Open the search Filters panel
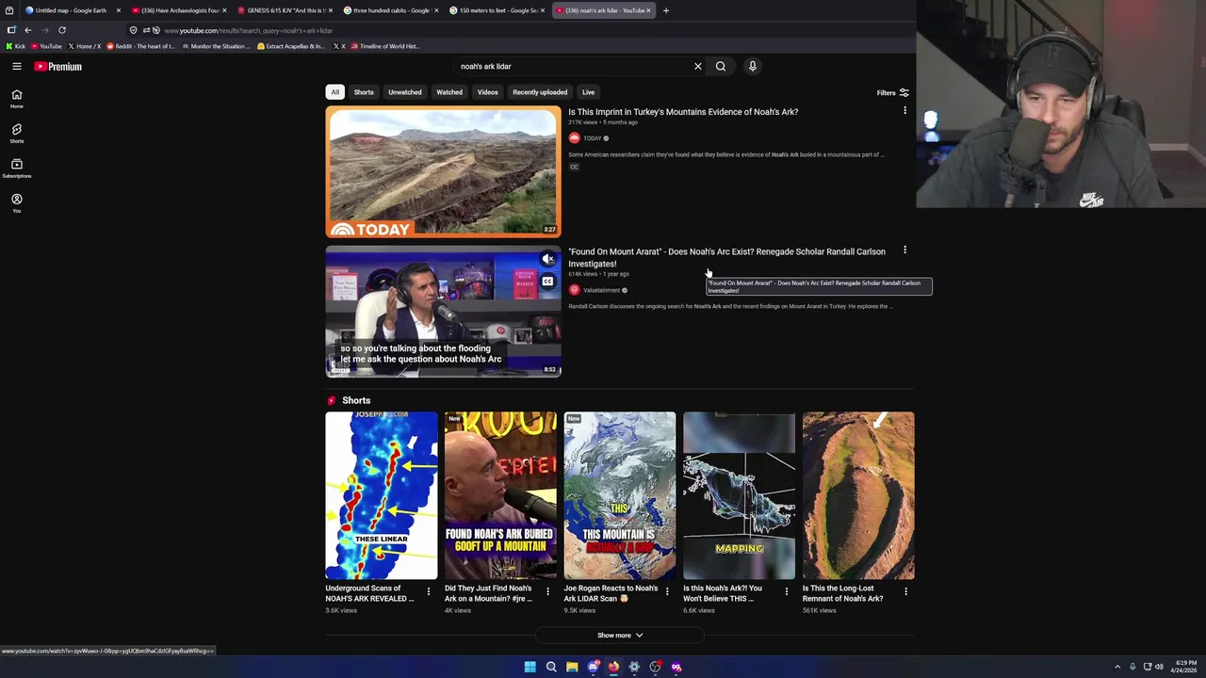 892,92
